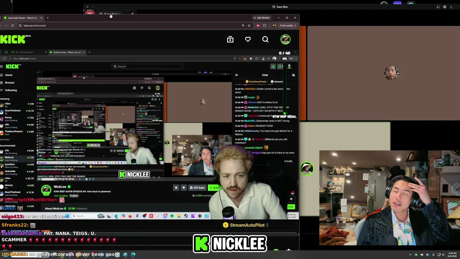Open the red ABP extension icon
Image resolution: width=460 pixels, height=259 pixels.
(258, 26)
